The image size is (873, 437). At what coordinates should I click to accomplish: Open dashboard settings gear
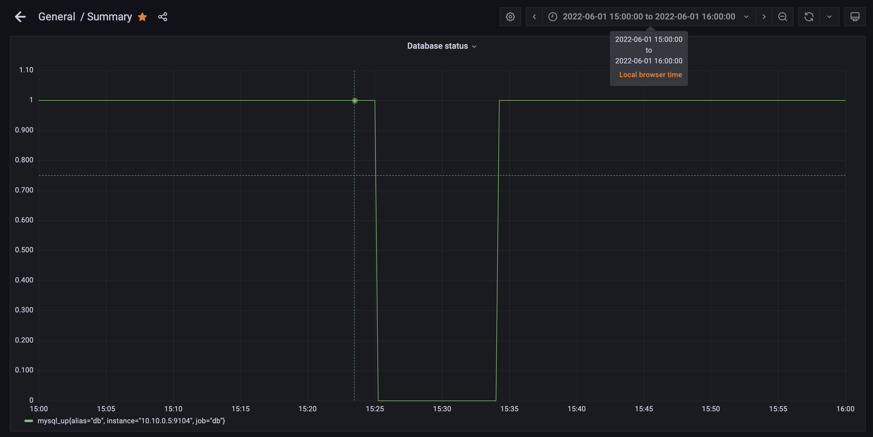[x=510, y=17]
